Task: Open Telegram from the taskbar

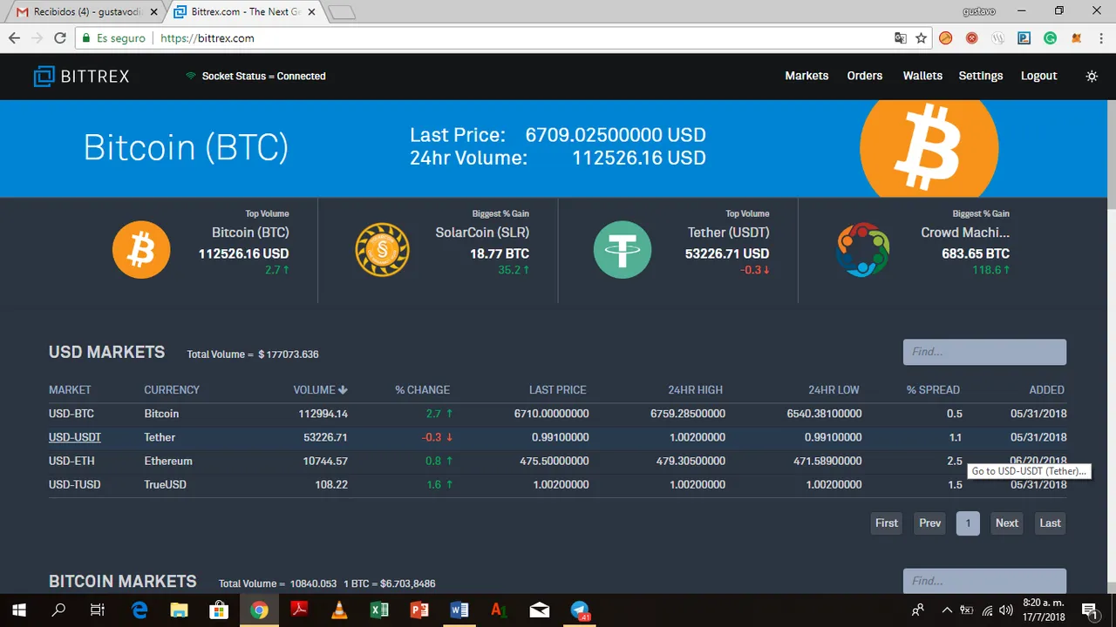Action: coord(581,610)
